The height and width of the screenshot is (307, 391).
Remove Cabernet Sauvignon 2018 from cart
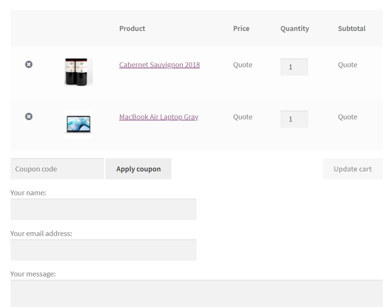click(x=29, y=64)
